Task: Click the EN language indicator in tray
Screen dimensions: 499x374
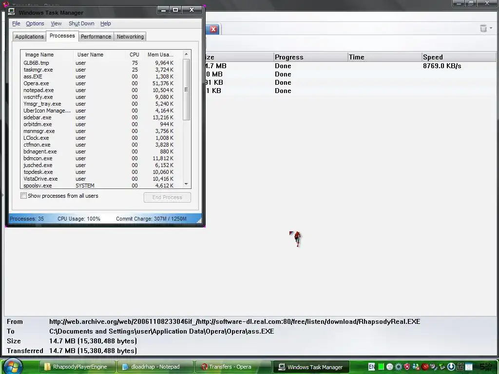Action: pyautogui.click(x=371, y=367)
